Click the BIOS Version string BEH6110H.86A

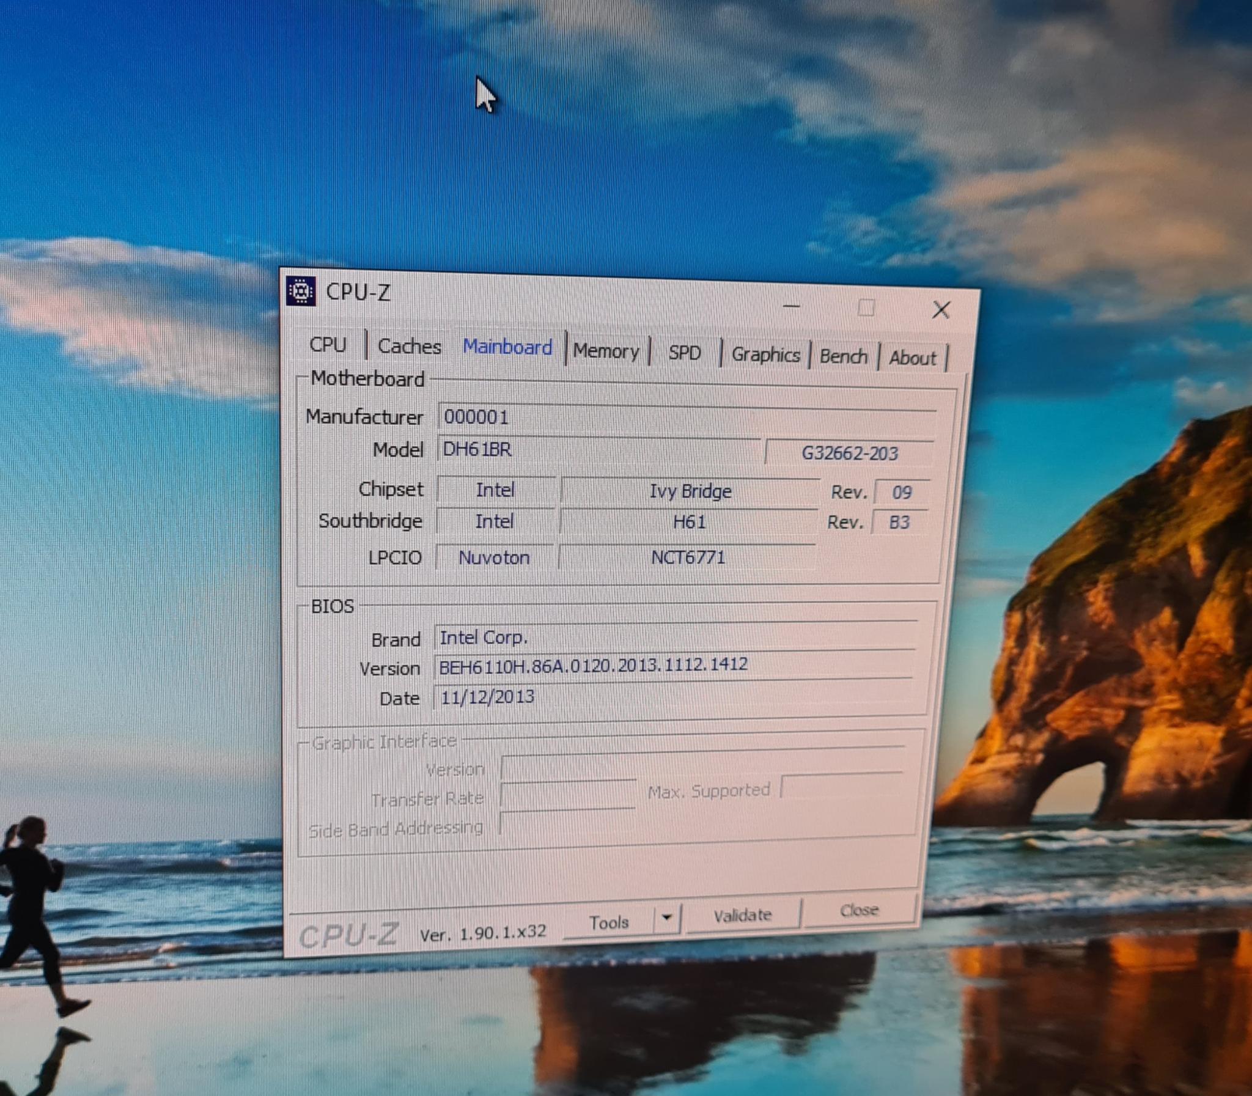(673, 665)
